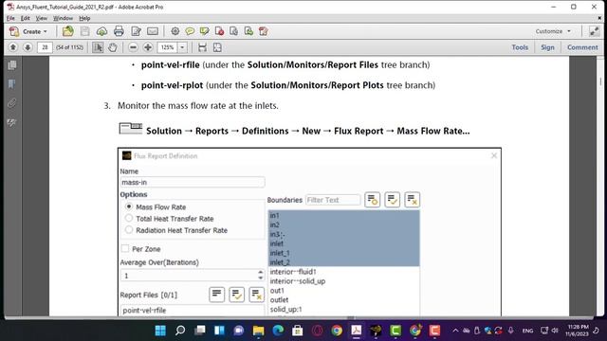Activate the Select tool cursor icon
The height and width of the screenshot is (341, 607).
click(98, 47)
